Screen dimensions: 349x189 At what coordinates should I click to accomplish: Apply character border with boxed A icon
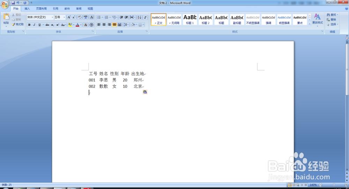(x=91, y=17)
